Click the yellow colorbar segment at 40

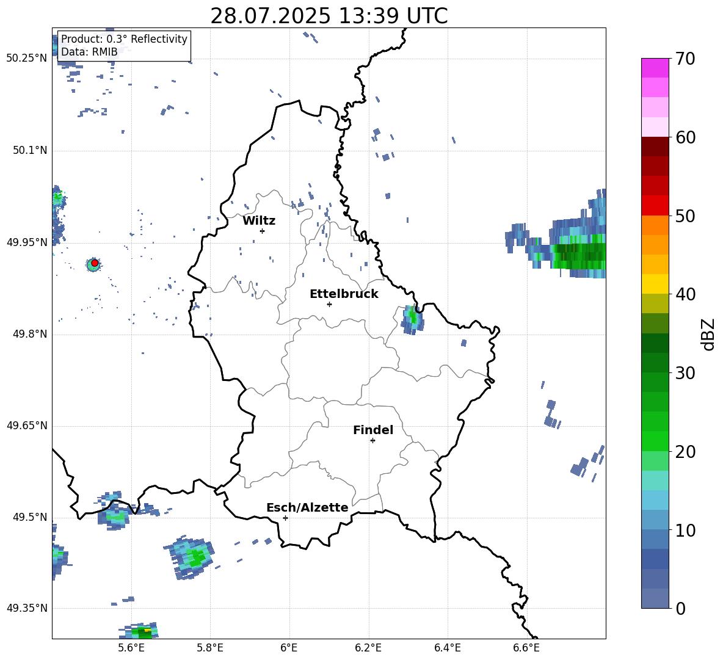tap(655, 284)
